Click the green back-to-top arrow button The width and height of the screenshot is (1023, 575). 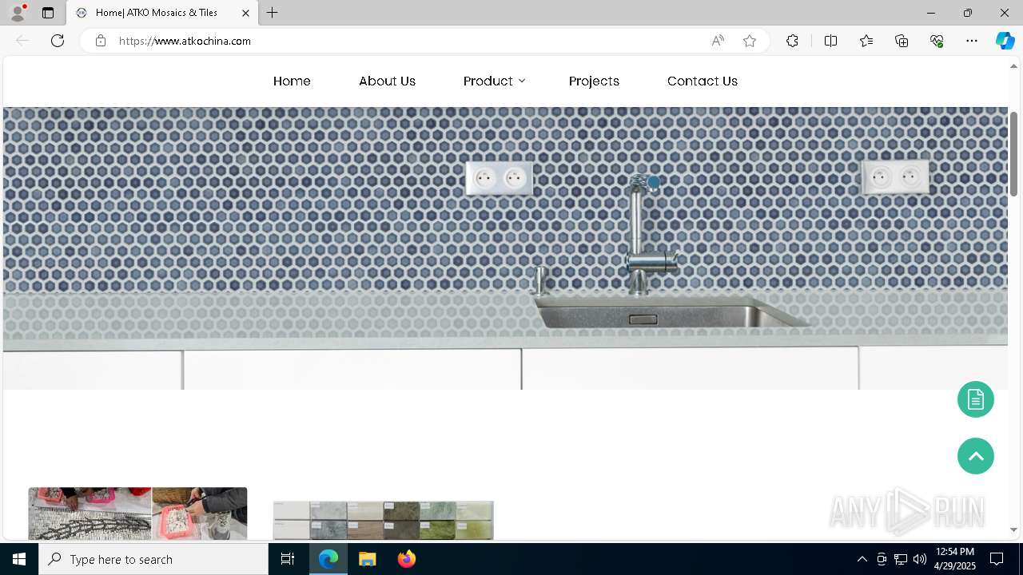coord(976,456)
